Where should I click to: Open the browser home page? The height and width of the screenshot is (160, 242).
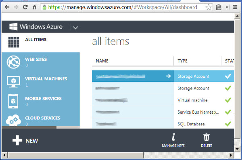pos(34,7)
